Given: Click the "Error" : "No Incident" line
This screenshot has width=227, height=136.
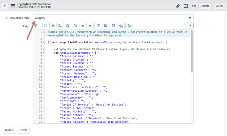Looking at the screenshot, I should coord(79,108).
